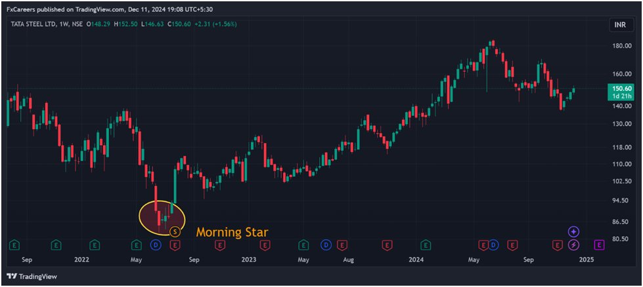Click the 140.00 price axis label
The height and width of the screenshot is (287, 643).
[622, 106]
